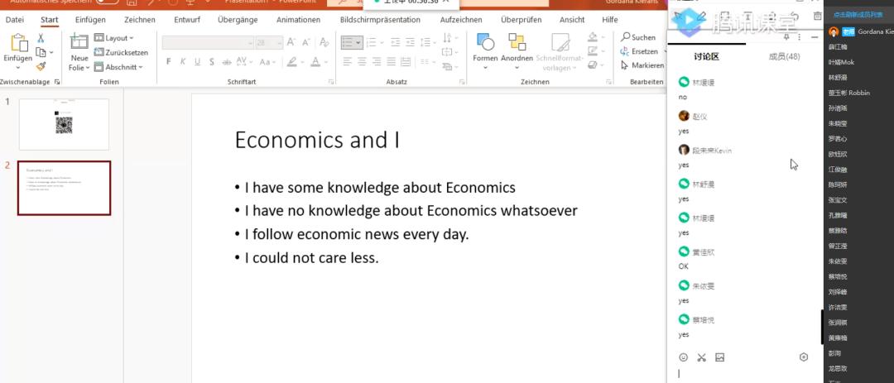Select slide 1 thumbnail with QR code

pyautogui.click(x=64, y=124)
